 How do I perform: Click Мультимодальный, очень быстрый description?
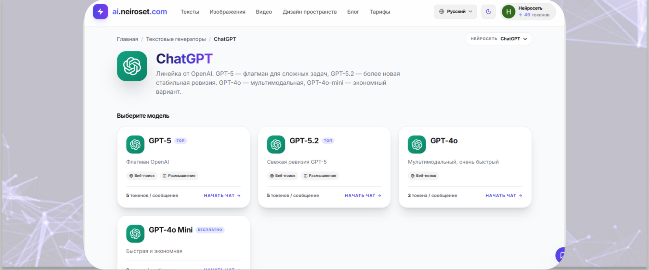[453, 162]
